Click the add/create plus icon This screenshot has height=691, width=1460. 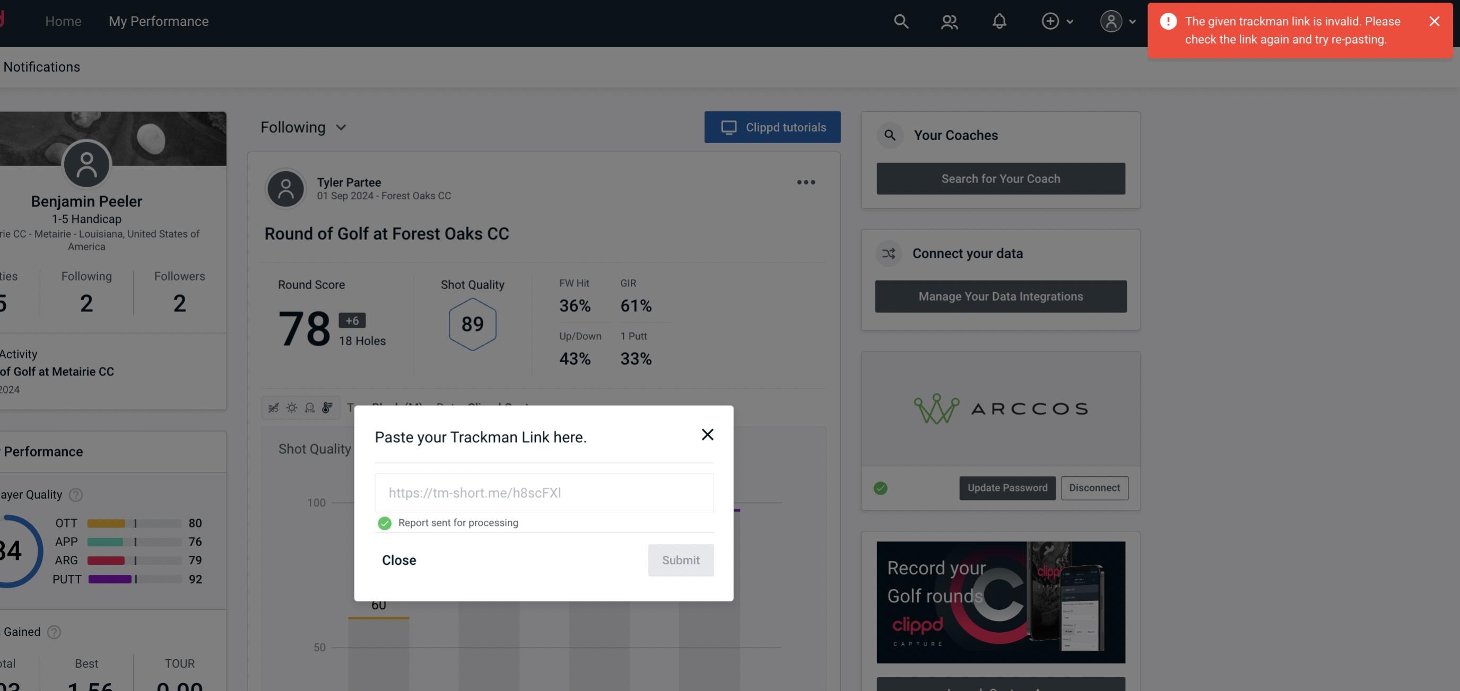click(x=1050, y=21)
